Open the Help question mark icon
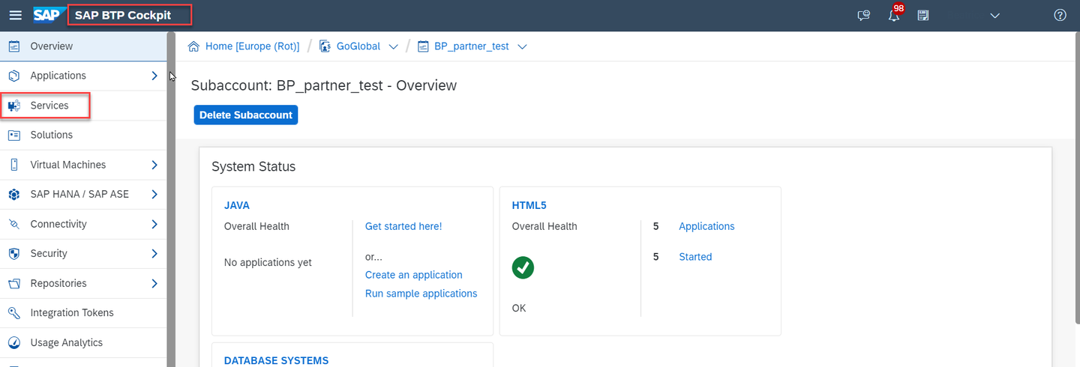 1060,15
